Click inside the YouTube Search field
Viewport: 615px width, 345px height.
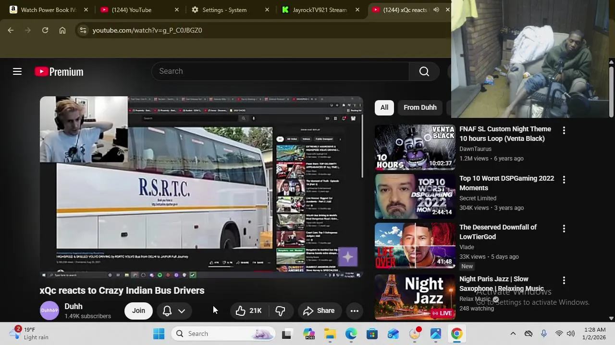point(280,71)
